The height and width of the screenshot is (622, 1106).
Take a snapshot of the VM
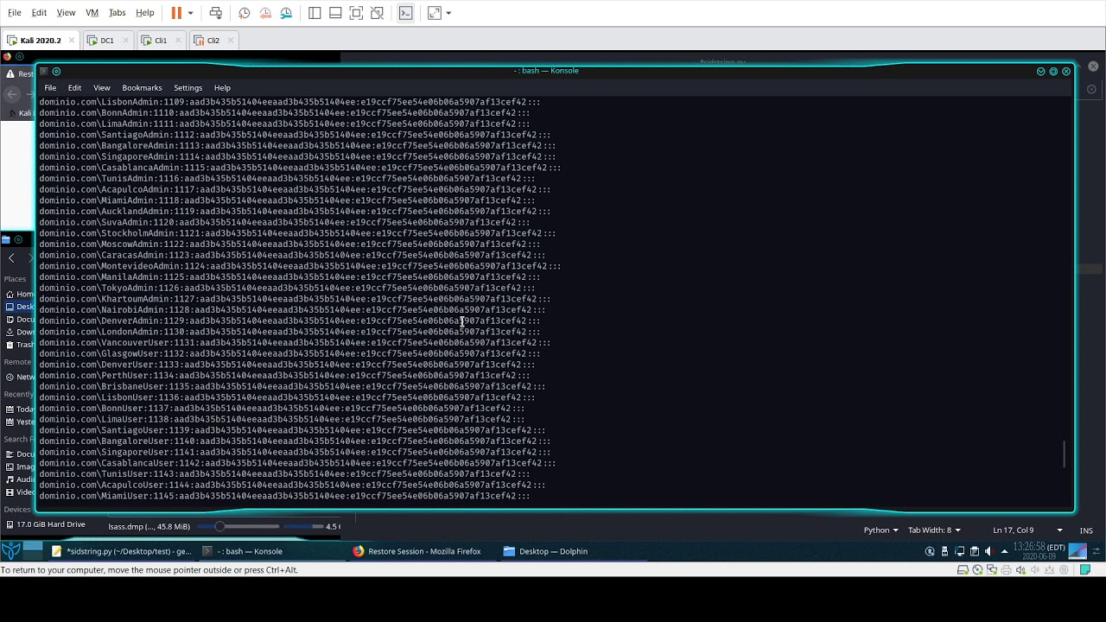tap(245, 13)
